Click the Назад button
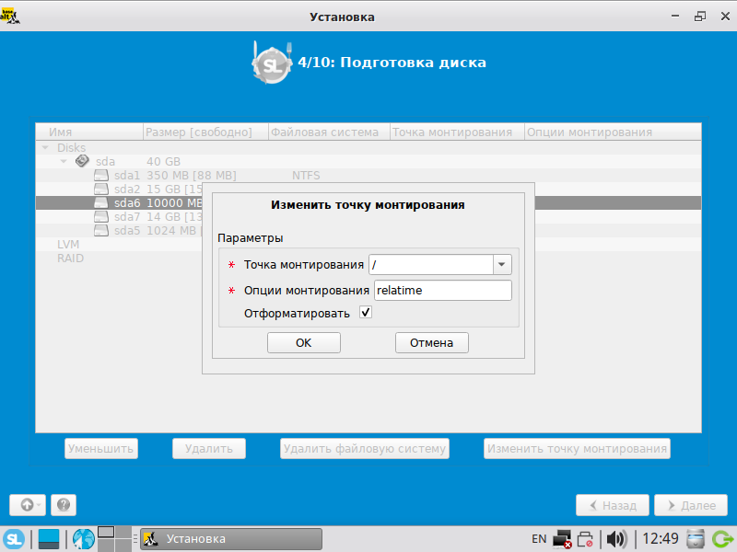The image size is (737, 552). pos(613,505)
